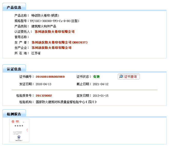Click inspection report number 201320002
The image size is (175, 146).
pyautogui.click(x=44, y=96)
